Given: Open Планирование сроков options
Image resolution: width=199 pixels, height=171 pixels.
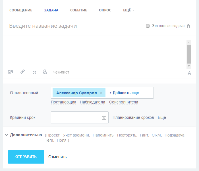Looking at the screenshot, I should pyautogui.click(x=133, y=117).
